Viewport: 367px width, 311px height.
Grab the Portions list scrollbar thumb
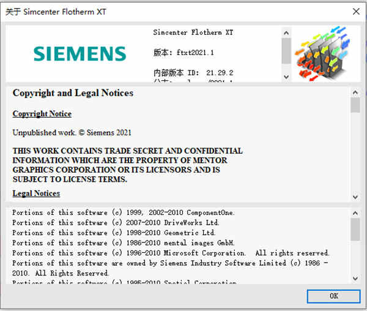tap(355, 230)
